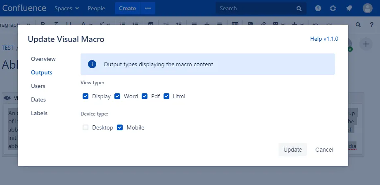Click the 'Device type:' label
Viewport: 380px width, 185px height.
(x=94, y=113)
